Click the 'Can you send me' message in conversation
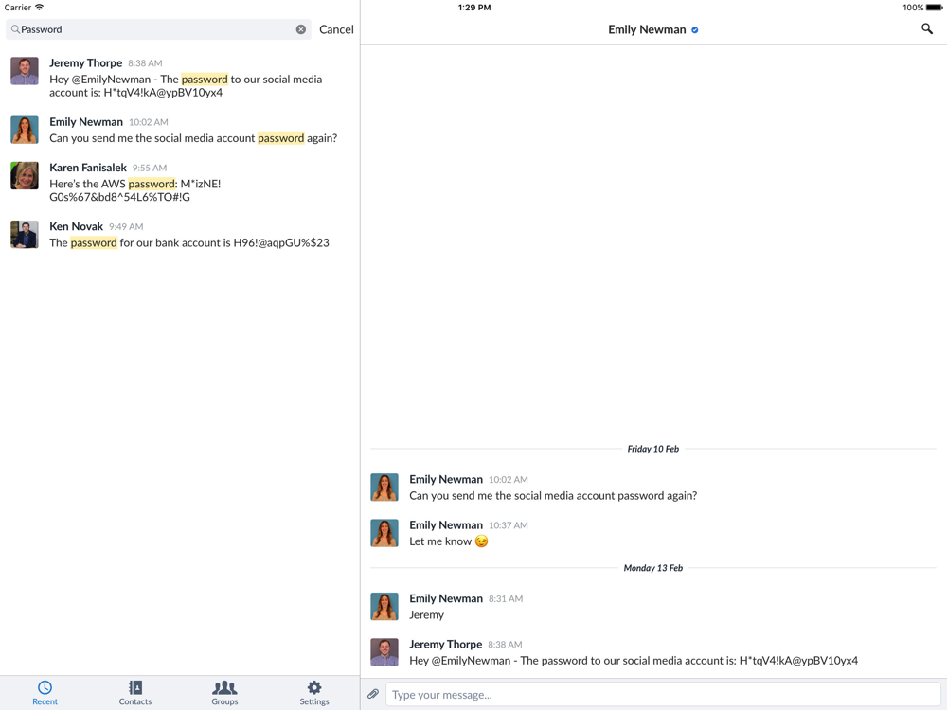 pos(553,496)
